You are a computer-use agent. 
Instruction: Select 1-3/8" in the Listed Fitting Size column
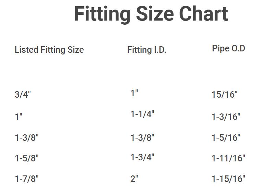(x=27, y=138)
